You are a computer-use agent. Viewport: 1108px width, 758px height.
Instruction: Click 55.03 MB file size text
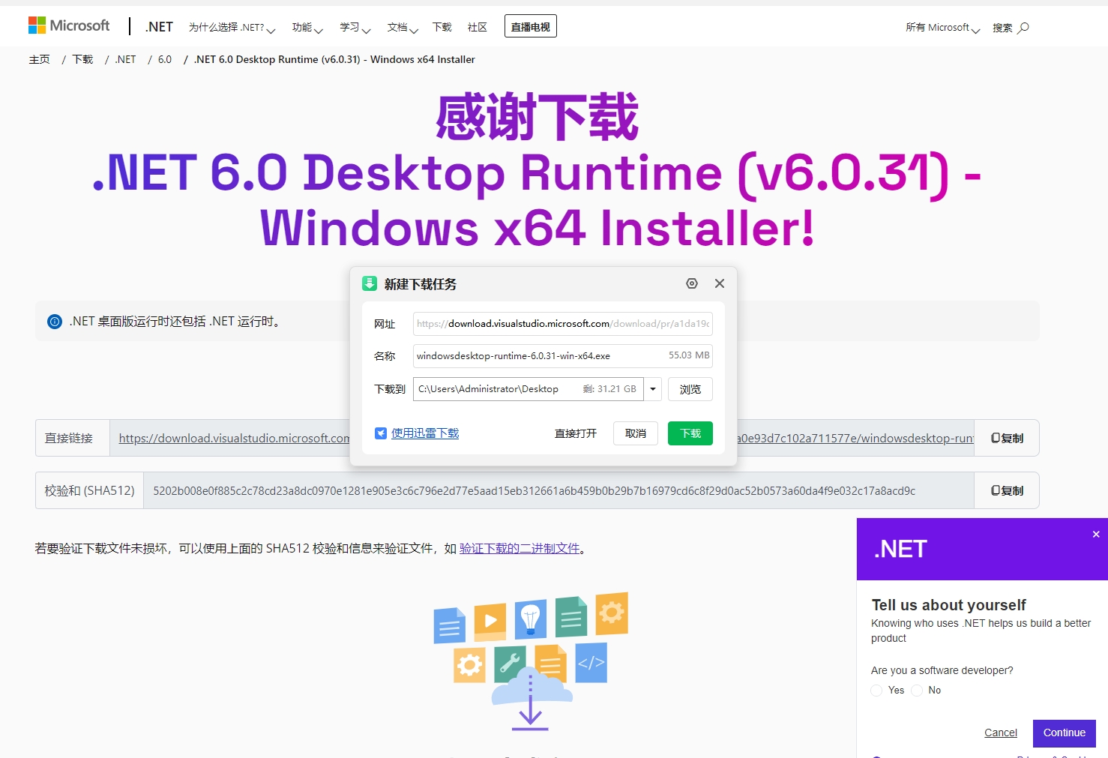click(689, 355)
